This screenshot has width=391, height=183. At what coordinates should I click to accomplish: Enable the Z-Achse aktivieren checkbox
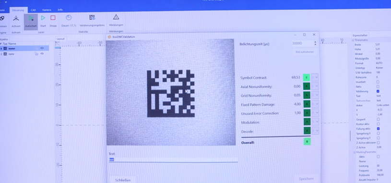378,143
